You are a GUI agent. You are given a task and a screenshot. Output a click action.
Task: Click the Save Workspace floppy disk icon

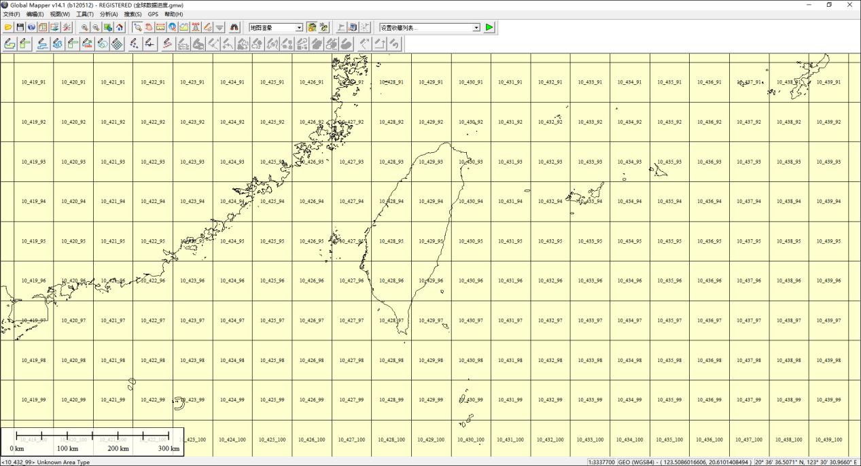20,27
